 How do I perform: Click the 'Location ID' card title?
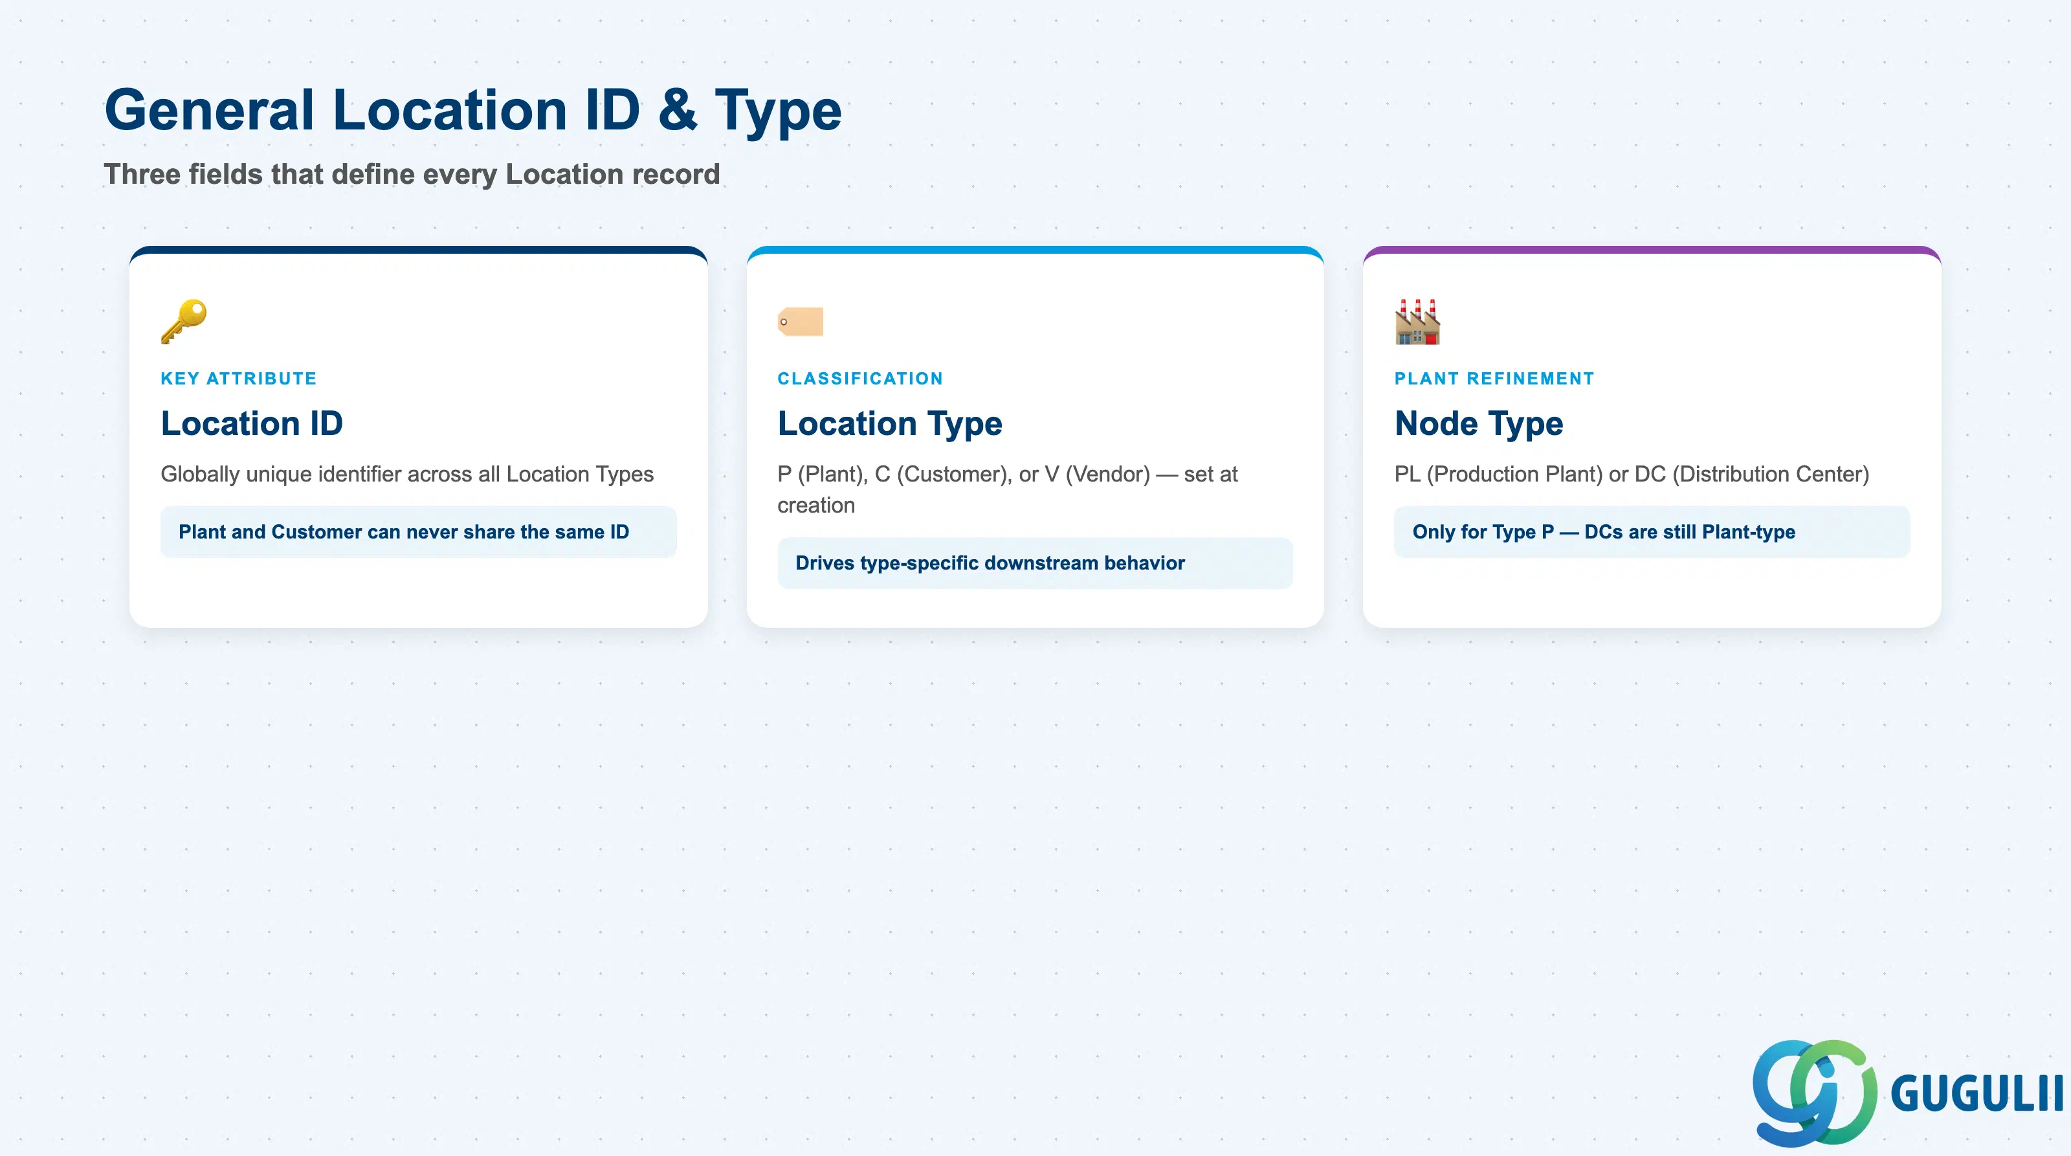point(252,424)
